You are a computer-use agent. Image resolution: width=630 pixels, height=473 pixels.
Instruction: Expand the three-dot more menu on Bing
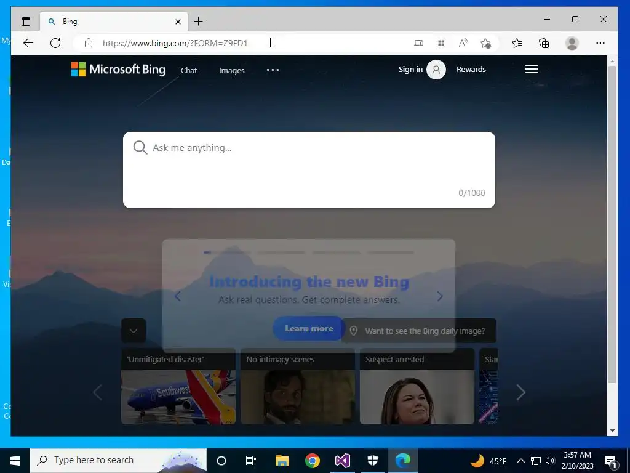pyautogui.click(x=273, y=70)
